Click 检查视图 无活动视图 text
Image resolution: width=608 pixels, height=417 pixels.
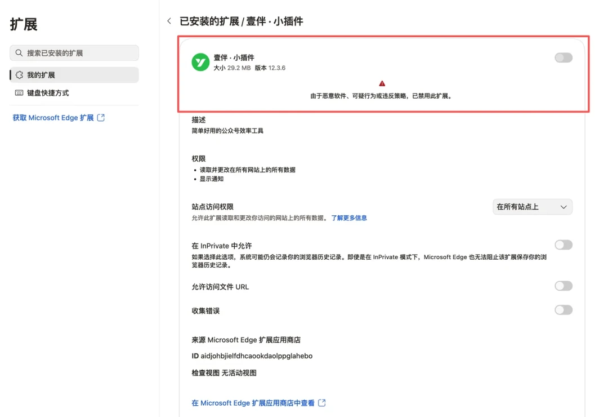224,373
